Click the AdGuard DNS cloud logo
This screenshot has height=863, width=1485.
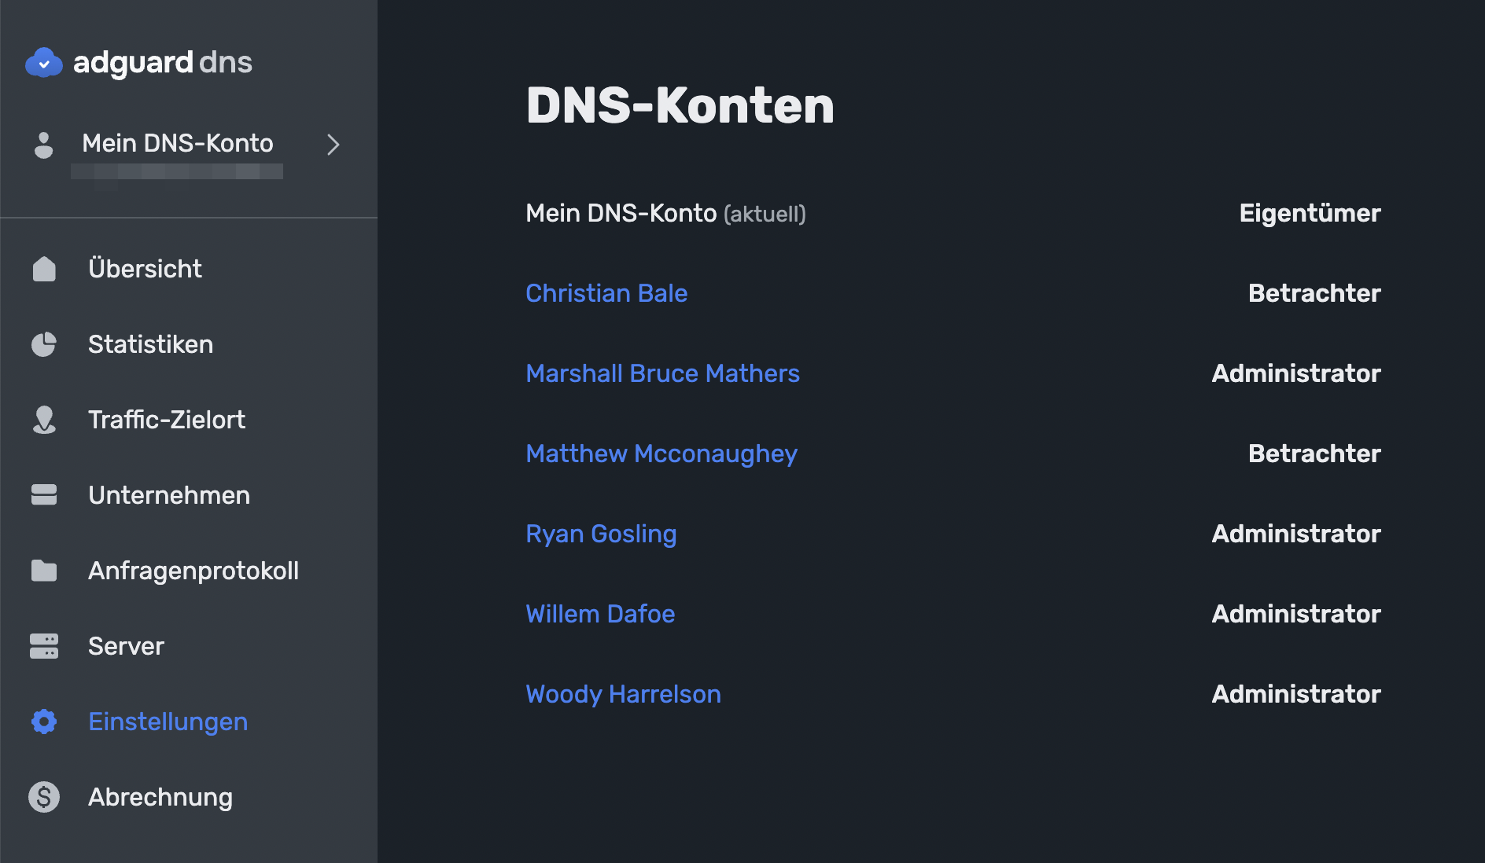click(x=45, y=62)
